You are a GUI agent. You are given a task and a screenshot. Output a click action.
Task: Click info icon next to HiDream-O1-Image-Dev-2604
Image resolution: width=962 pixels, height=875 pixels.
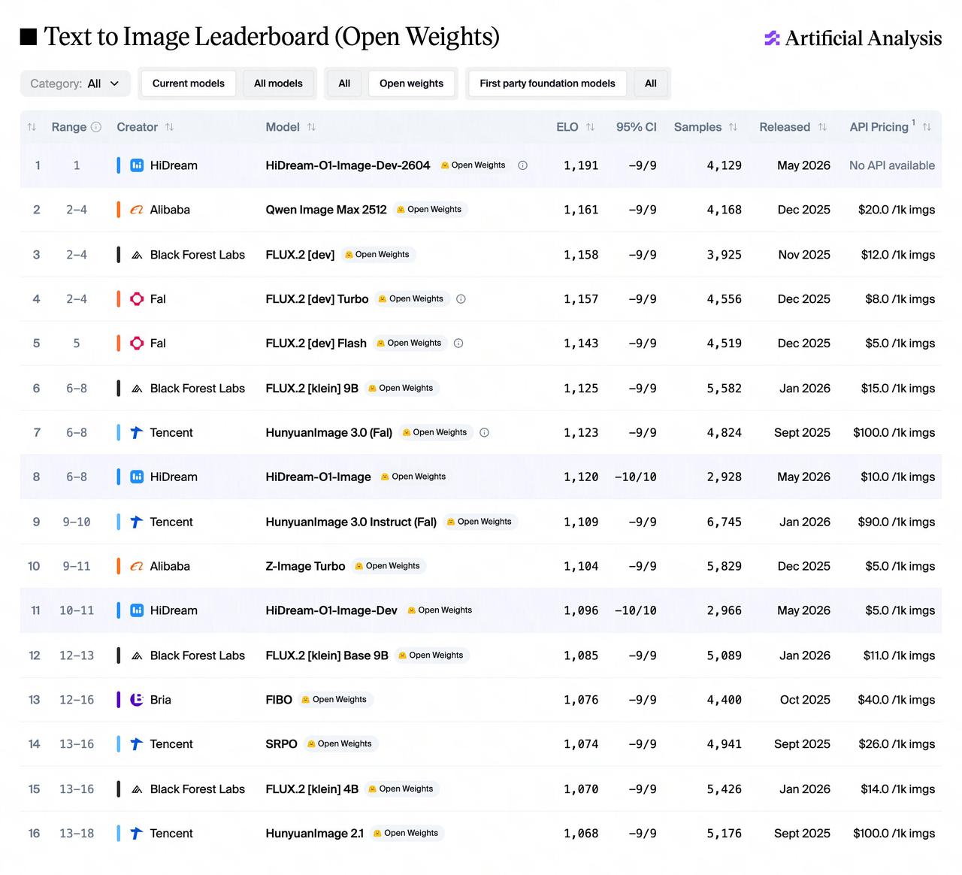(523, 165)
